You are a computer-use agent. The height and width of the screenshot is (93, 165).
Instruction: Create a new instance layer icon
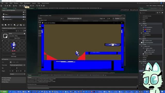tap(6, 25)
